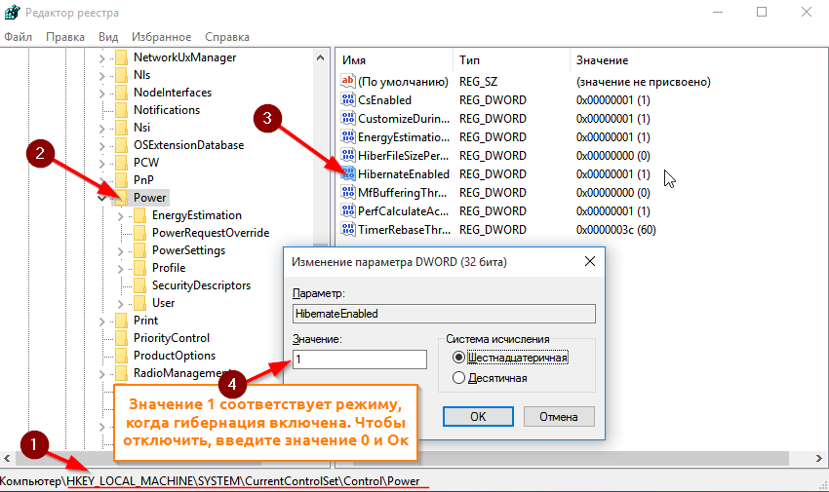
Task: Click the EnergyEstimation folder icon
Action: pos(140,215)
